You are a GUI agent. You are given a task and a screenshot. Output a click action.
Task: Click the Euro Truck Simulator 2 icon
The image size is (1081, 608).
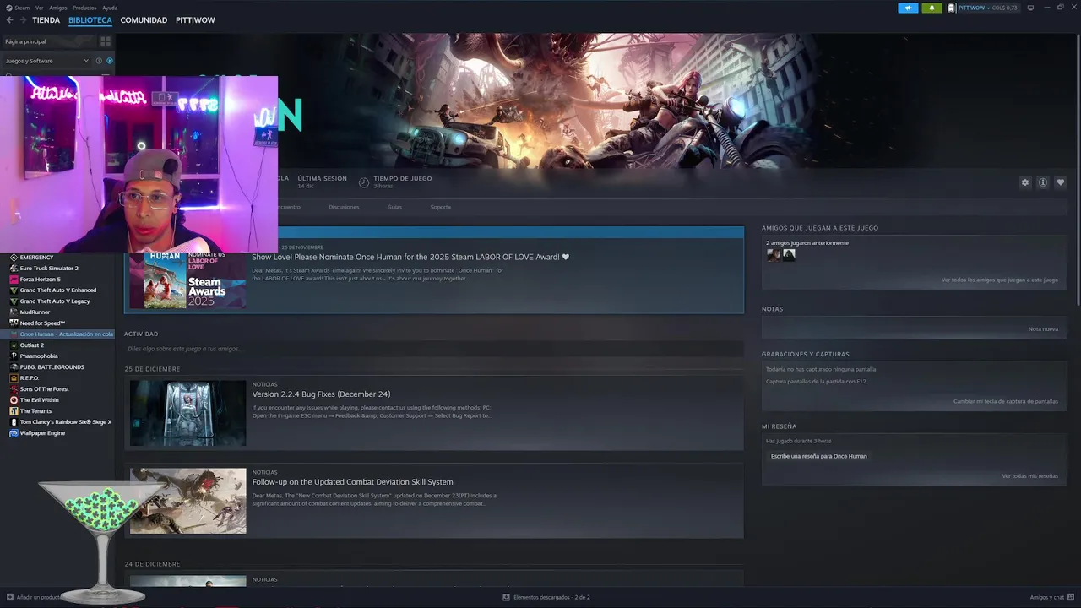tap(14, 269)
